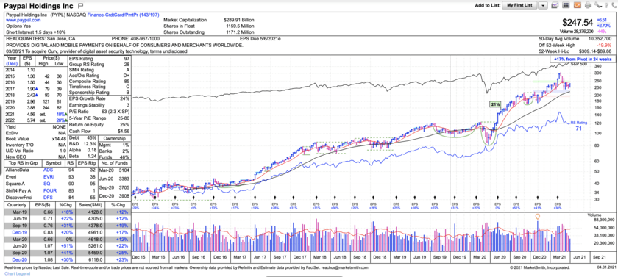Click the No. of Funds header
Image resolution: width=618 pixels, height=277 pixels.
point(115,163)
